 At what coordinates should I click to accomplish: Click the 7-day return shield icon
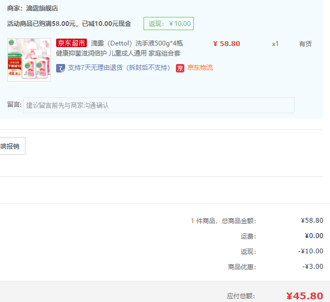click(x=60, y=68)
